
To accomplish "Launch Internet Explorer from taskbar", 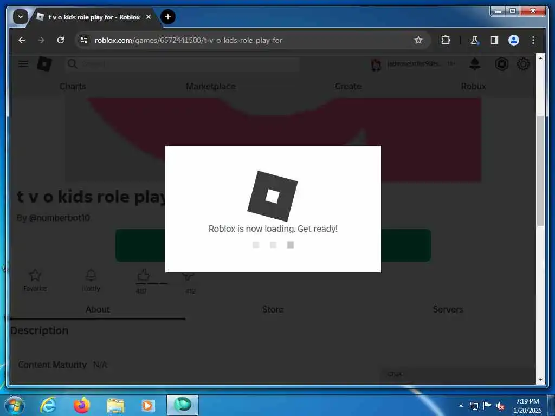I will 48,405.
